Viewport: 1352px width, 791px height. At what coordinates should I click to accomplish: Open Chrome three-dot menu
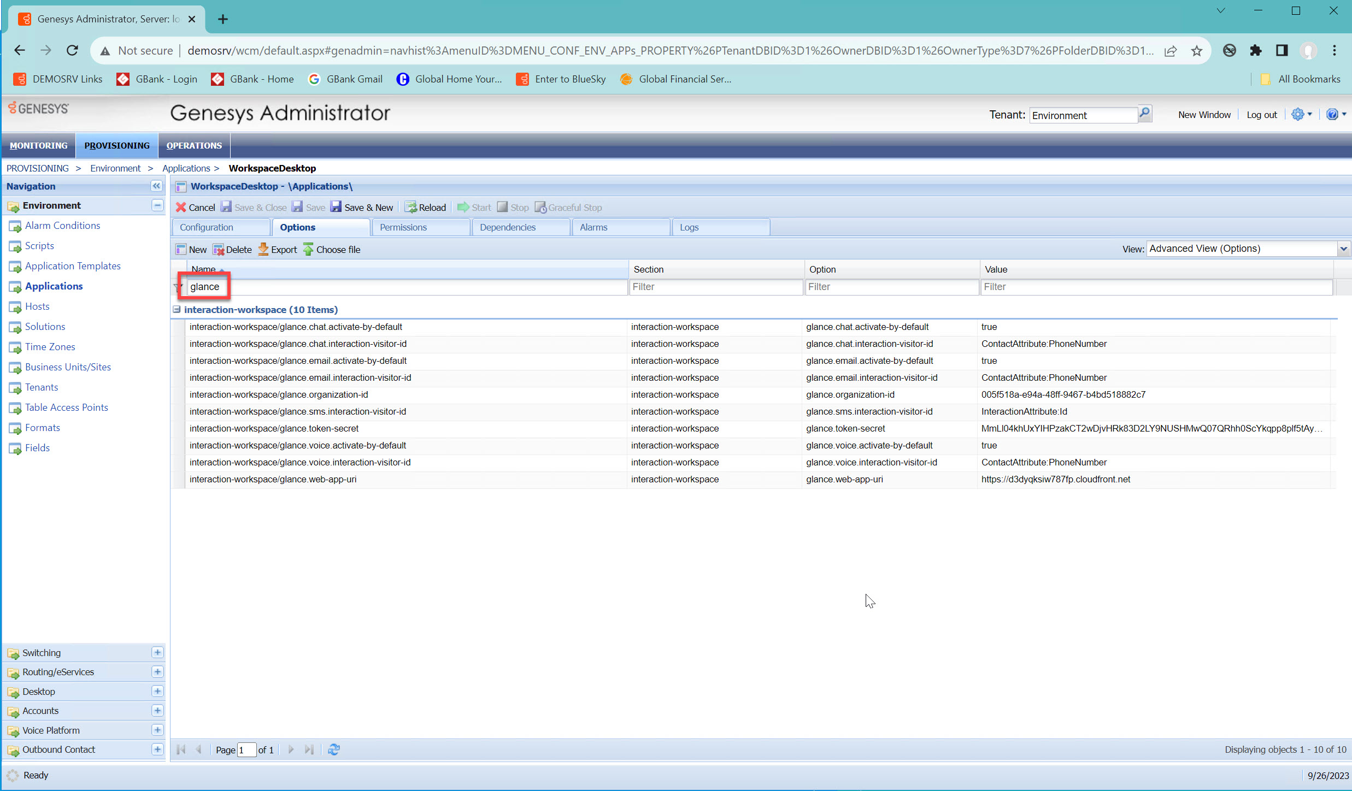tap(1335, 50)
